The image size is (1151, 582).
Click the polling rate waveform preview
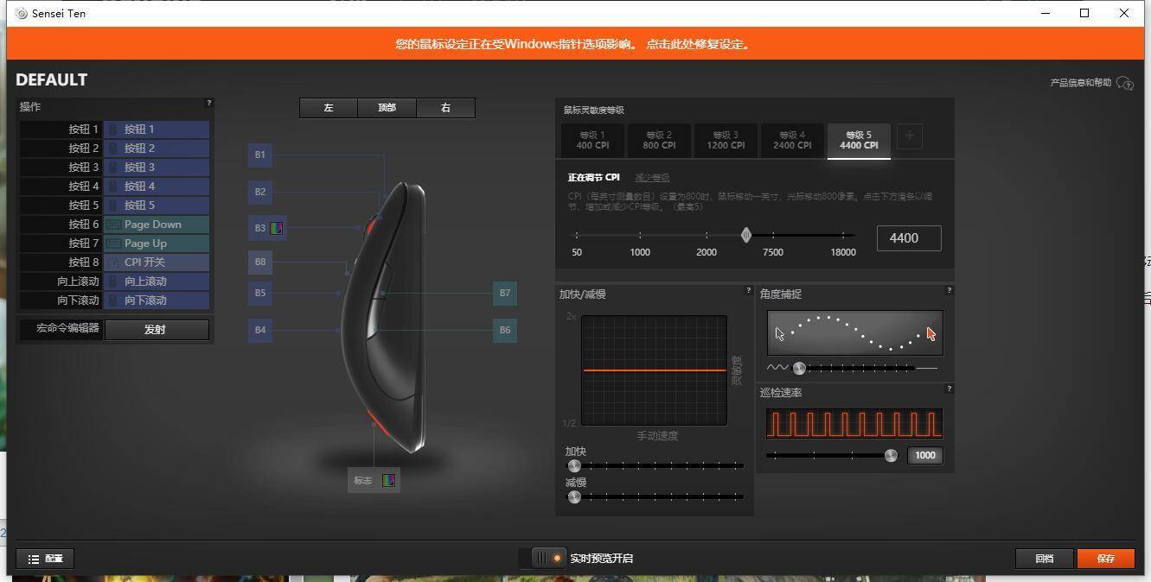854,424
